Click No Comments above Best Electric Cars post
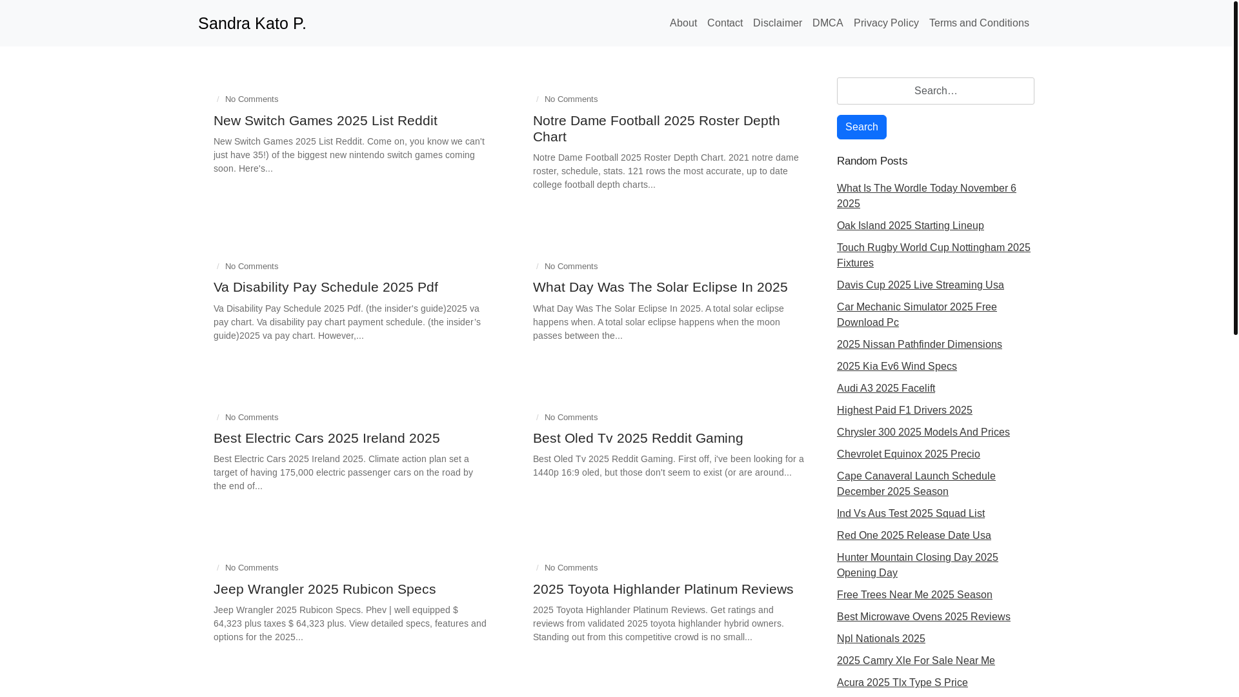 [252, 418]
